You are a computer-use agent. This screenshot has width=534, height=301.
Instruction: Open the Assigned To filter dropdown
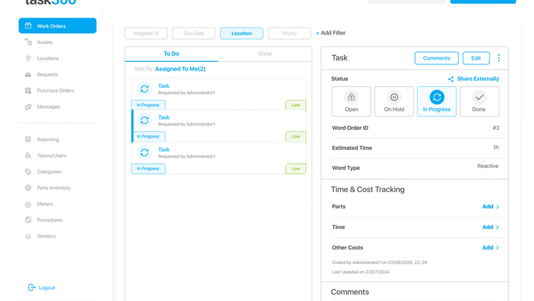pos(146,33)
